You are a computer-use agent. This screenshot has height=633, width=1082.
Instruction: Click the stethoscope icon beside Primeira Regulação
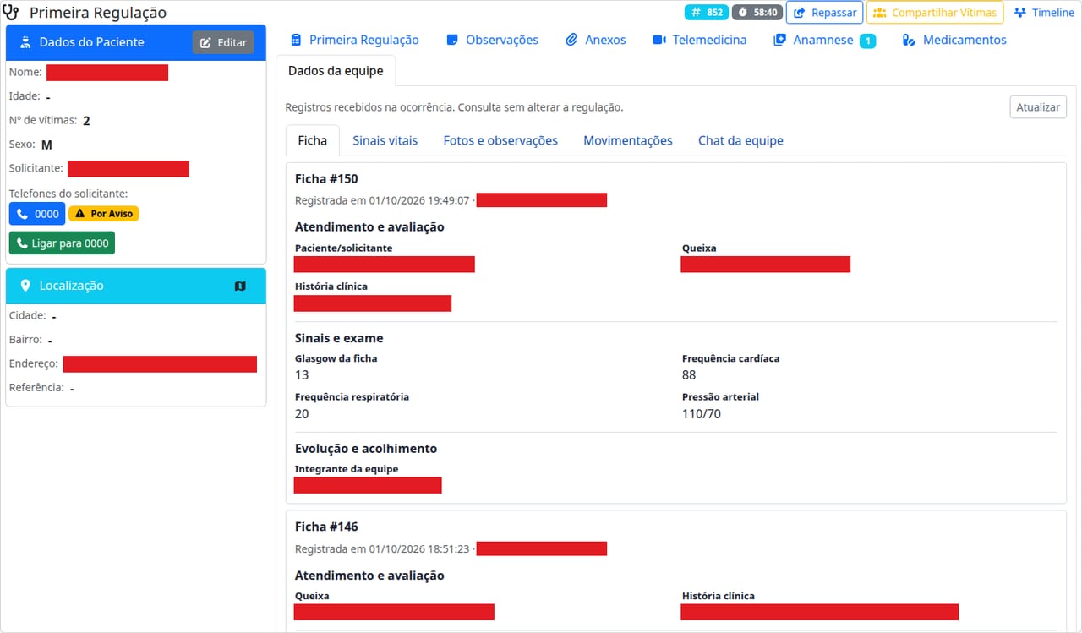pos(11,13)
